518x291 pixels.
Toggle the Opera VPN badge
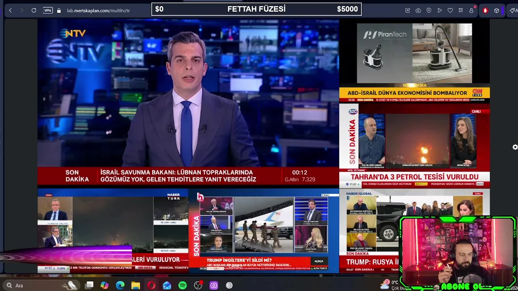(x=48, y=11)
